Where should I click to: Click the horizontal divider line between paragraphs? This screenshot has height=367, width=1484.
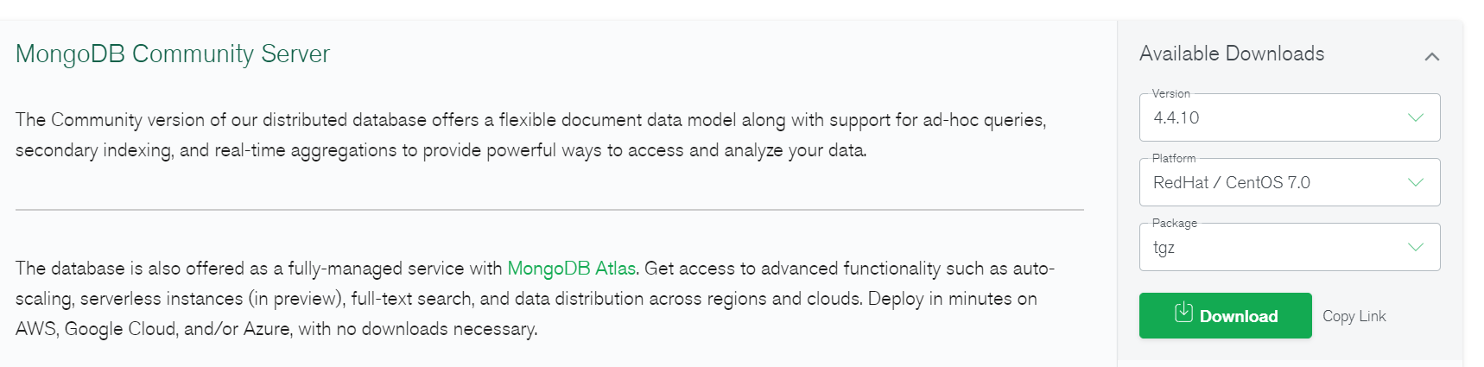[549, 210]
